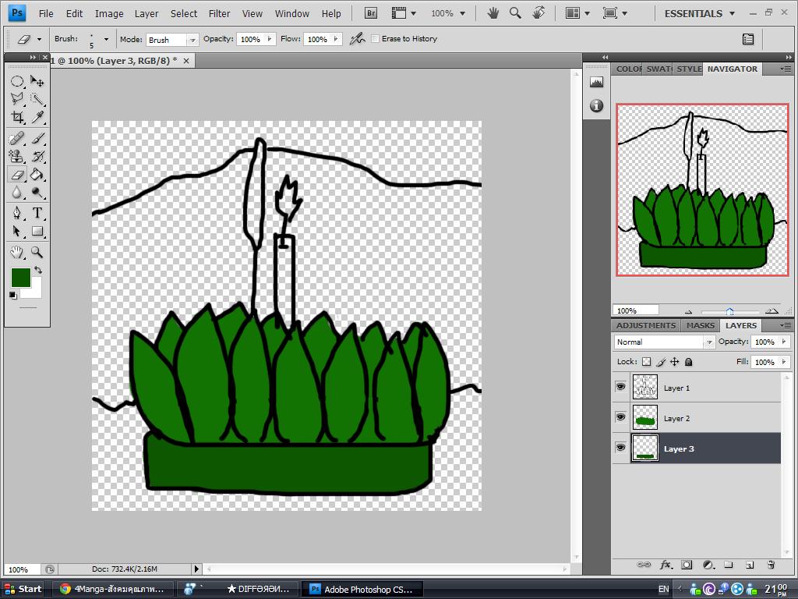Delete layer with the trash icon
The height and width of the screenshot is (599, 798).
(771, 565)
